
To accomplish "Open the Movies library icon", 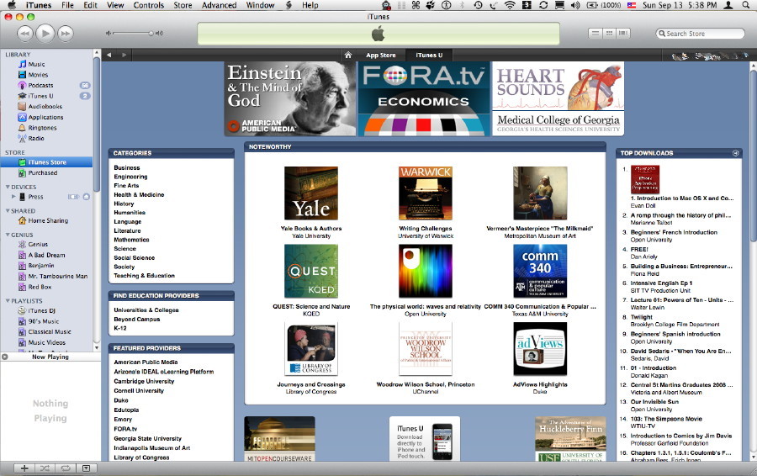I will [x=22, y=75].
